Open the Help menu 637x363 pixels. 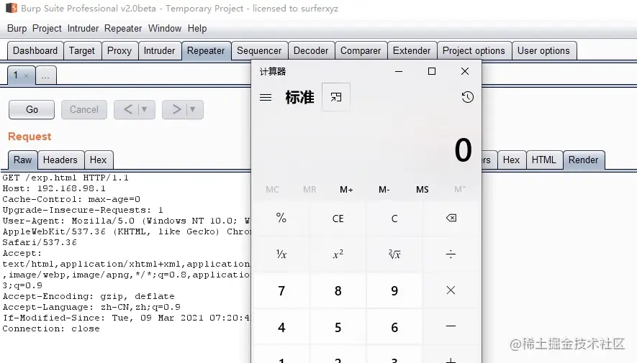(197, 28)
